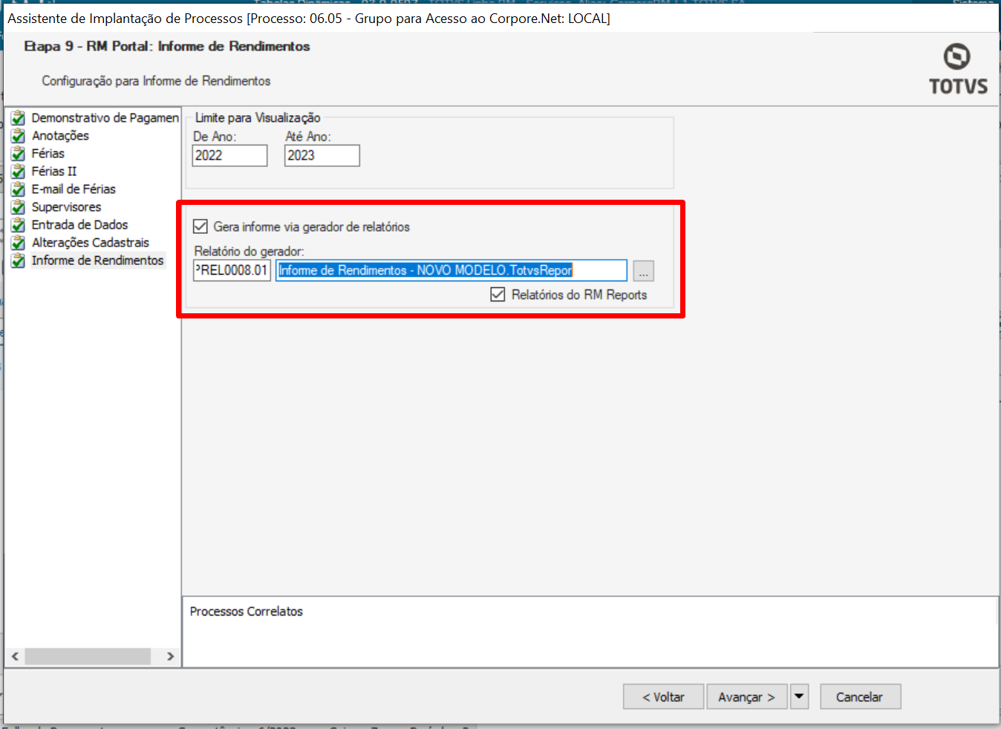Viewport: 1001px width, 729px height.
Task: Click the icon next to Demonstrativo de Pagamento
Action: [x=19, y=118]
